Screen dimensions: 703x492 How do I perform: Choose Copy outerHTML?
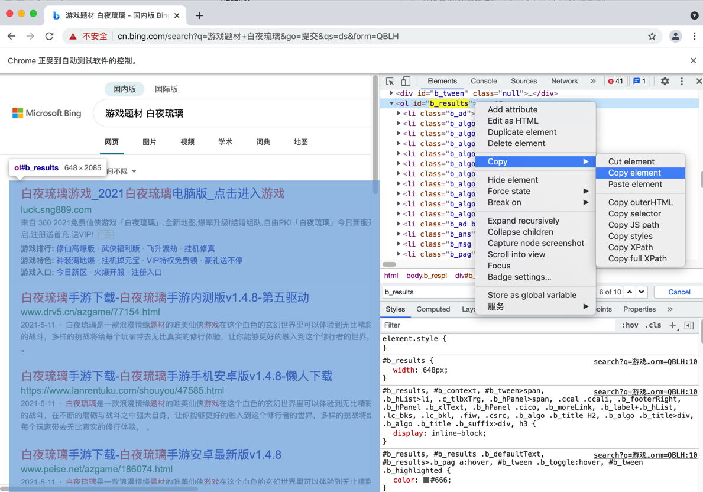tap(640, 202)
